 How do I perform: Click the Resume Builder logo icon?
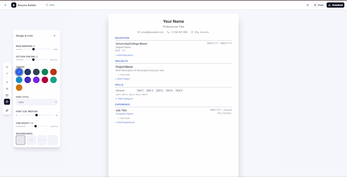(x=14, y=5)
